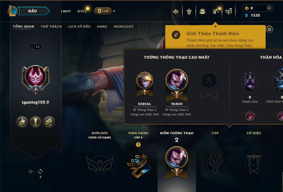Open the Store coins icon
Viewport: 283px width, 192px height.
pyautogui.click(x=229, y=11)
